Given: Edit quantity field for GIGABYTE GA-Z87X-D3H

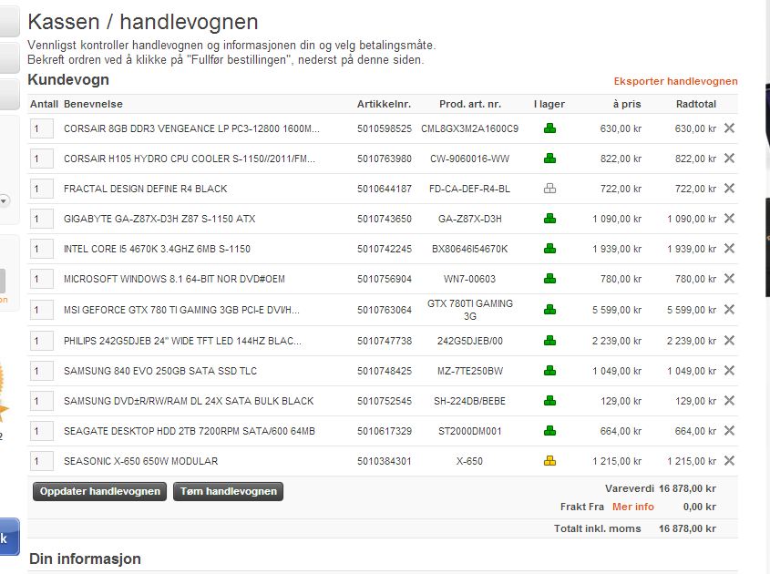Looking at the screenshot, I should 42,219.
